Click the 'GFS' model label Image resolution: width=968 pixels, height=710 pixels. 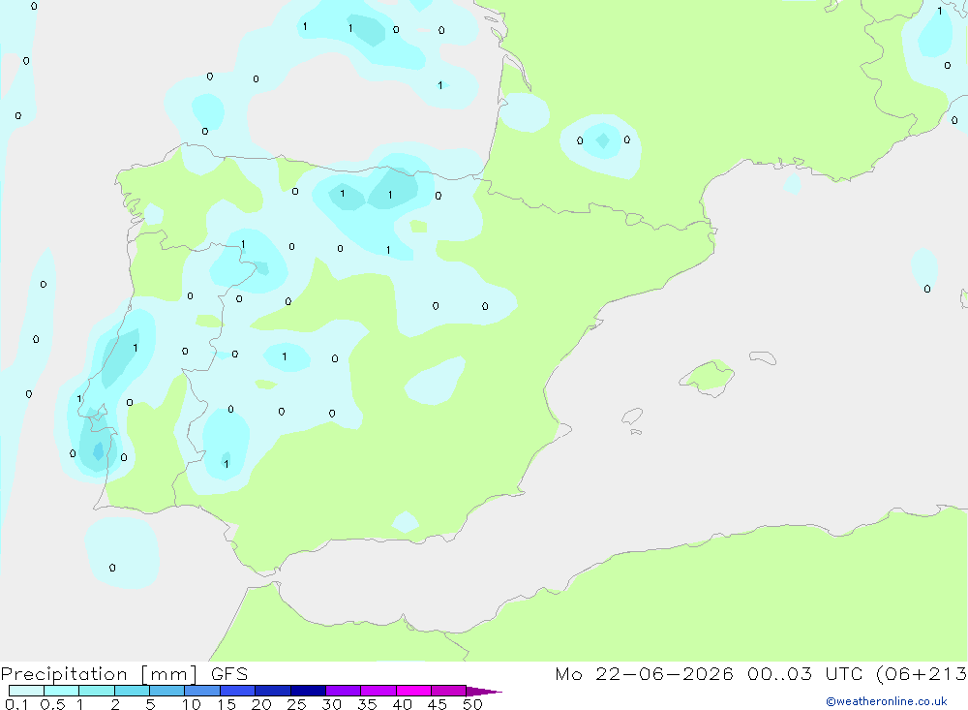click(x=229, y=674)
